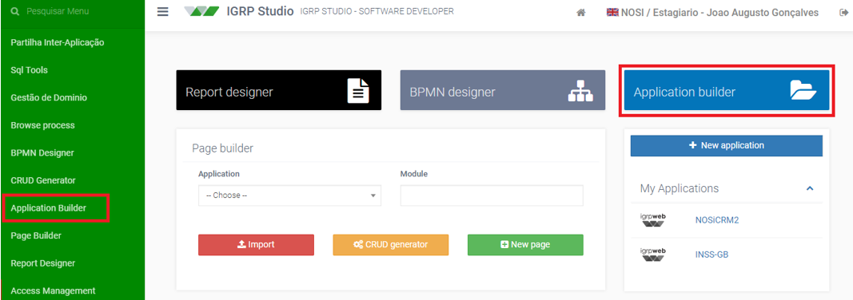853x300 pixels.
Task: Click the search magnifier icon in sidebar
Action: point(14,11)
